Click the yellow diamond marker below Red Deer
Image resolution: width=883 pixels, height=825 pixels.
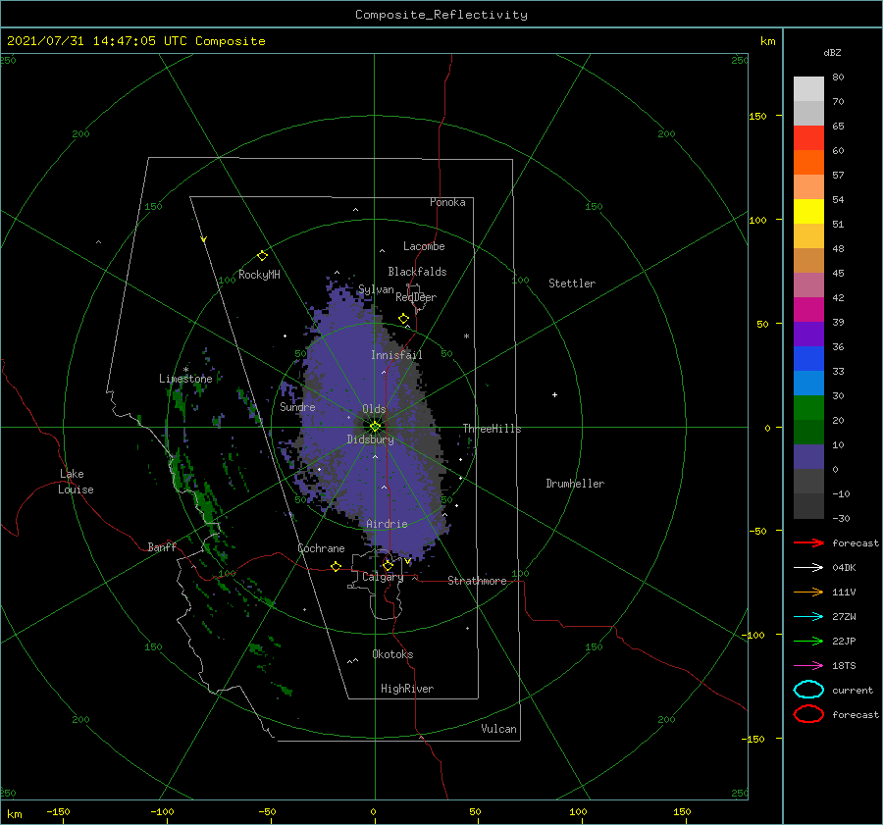(404, 319)
